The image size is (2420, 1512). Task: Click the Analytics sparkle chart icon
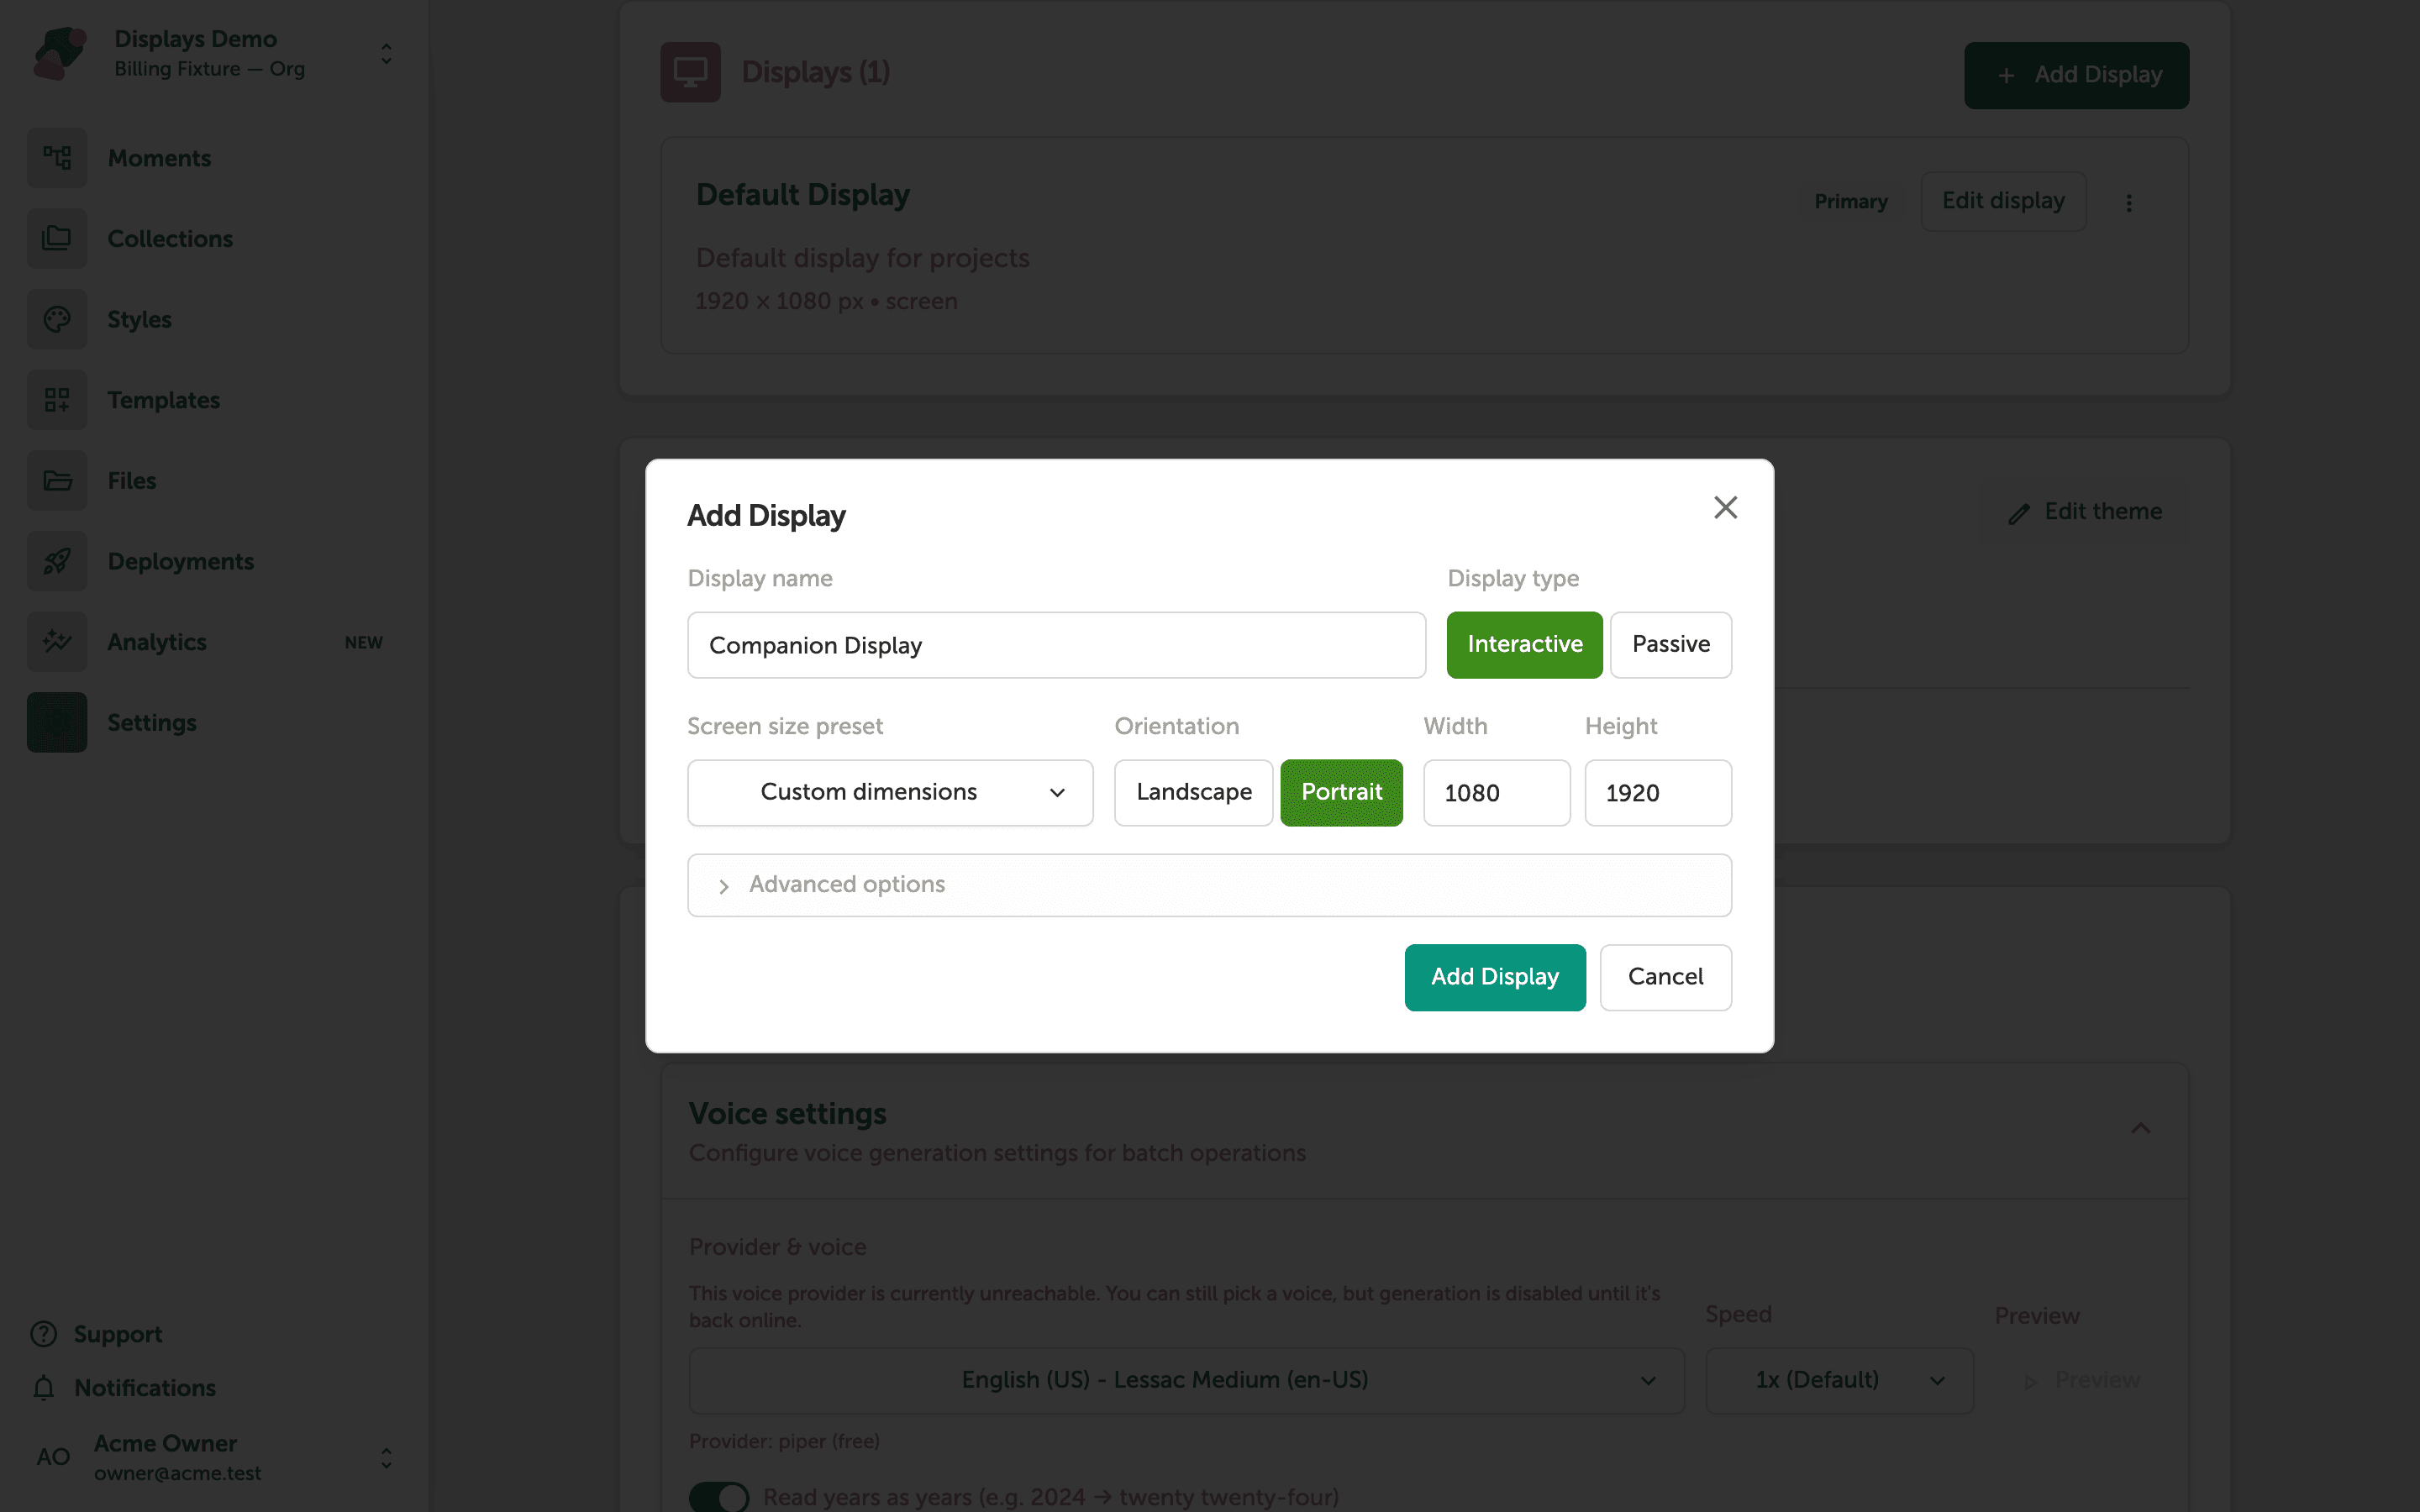click(x=57, y=642)
